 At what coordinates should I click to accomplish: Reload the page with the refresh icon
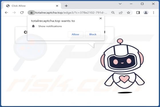(x=22, y=13)
